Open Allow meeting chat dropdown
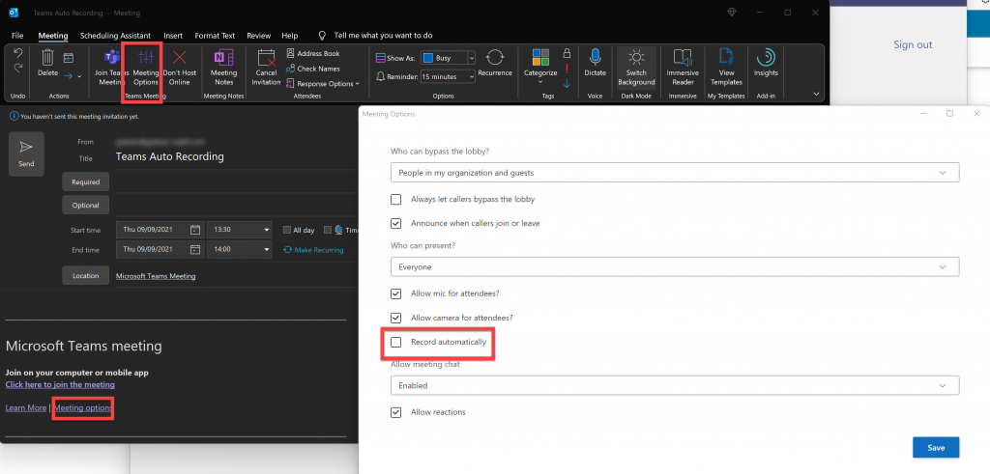This screenshot has height=474, width=990. click(x=675, y=385)
